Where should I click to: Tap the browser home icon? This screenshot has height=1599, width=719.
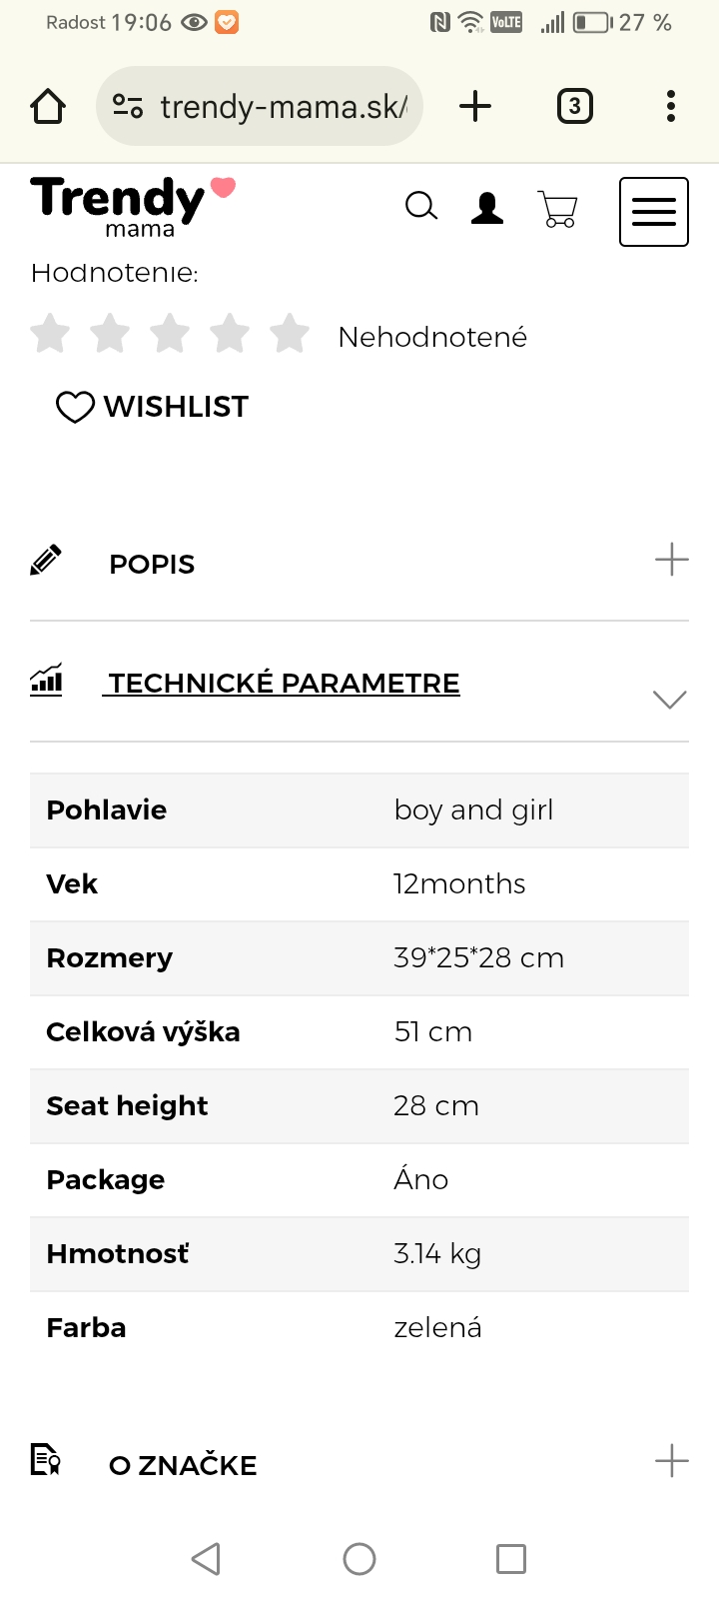coord(48,106)
